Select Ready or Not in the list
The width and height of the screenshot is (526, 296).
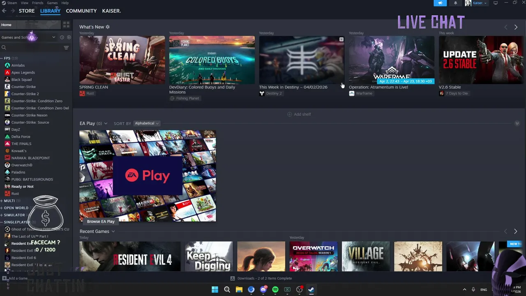22,186
